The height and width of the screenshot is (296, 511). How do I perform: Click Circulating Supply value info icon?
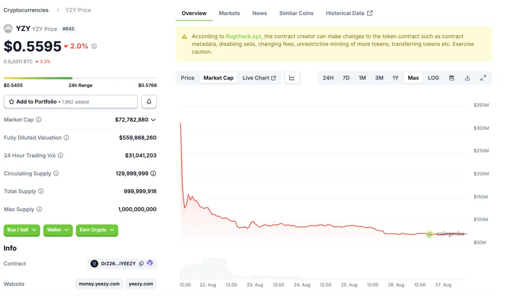(x=153, y=173)
